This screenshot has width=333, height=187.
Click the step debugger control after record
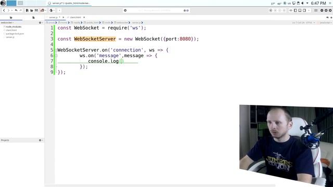point(275,10)
